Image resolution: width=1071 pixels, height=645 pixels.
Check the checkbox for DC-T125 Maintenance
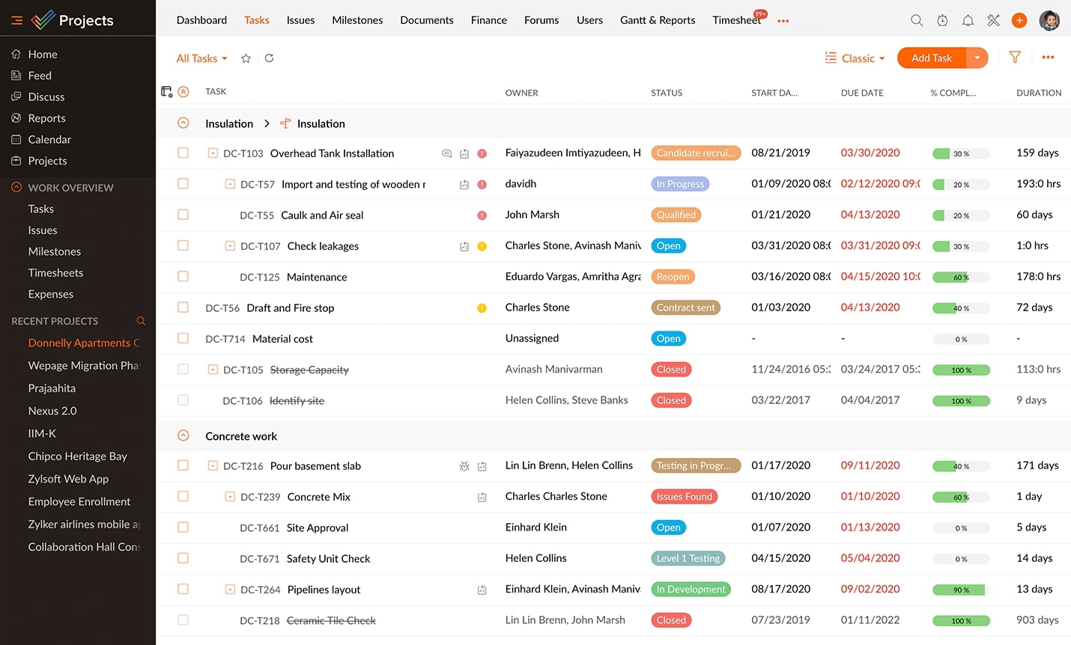(x=183, y=276)
